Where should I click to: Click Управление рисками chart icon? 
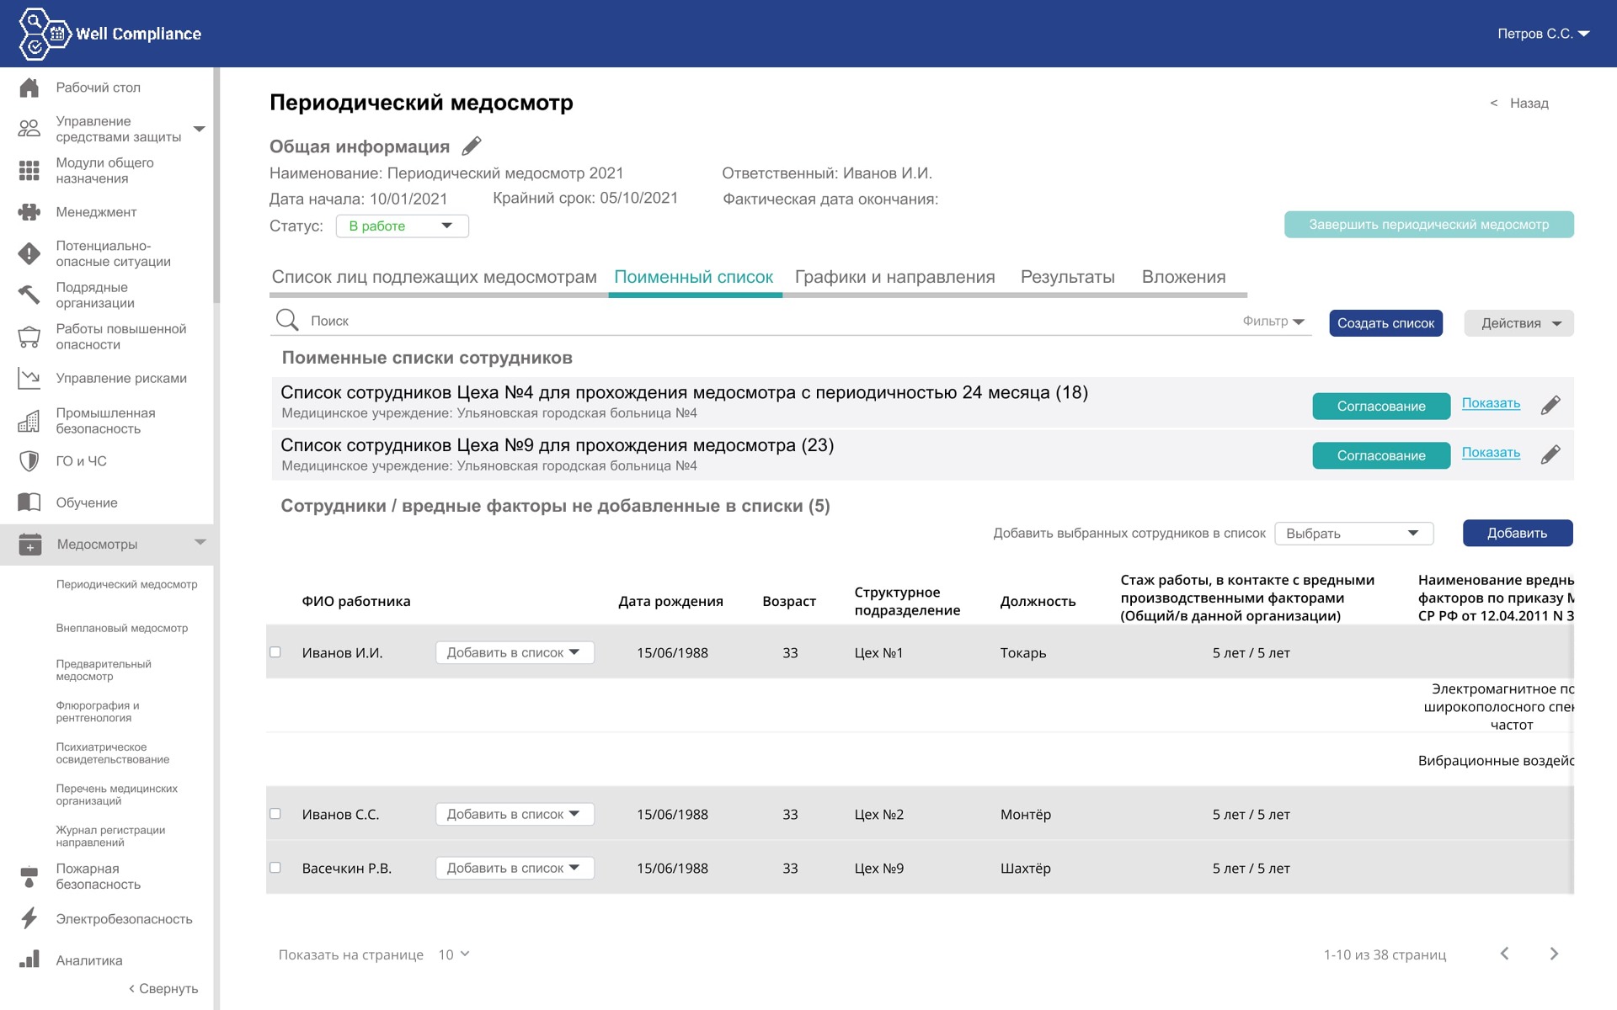[29, 378]
